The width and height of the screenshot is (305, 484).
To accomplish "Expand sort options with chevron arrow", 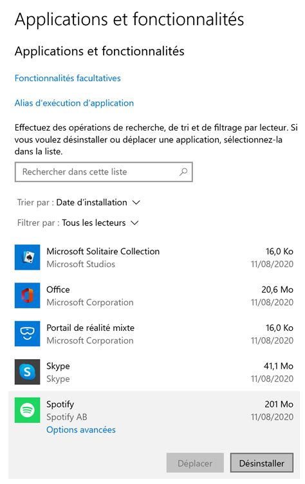I will 136,203.
